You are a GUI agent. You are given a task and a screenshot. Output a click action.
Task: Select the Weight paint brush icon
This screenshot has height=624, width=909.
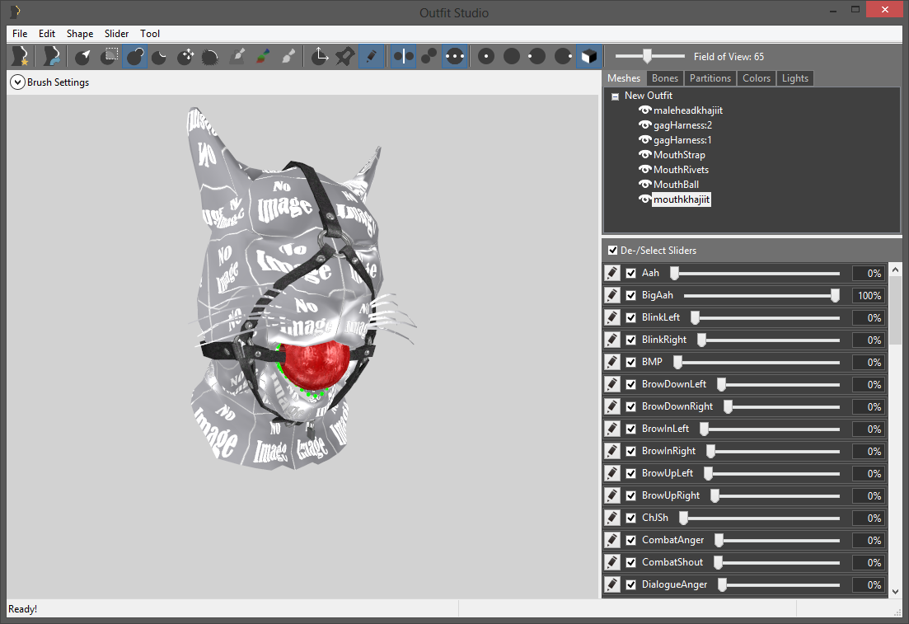click(x=237, y=56)
